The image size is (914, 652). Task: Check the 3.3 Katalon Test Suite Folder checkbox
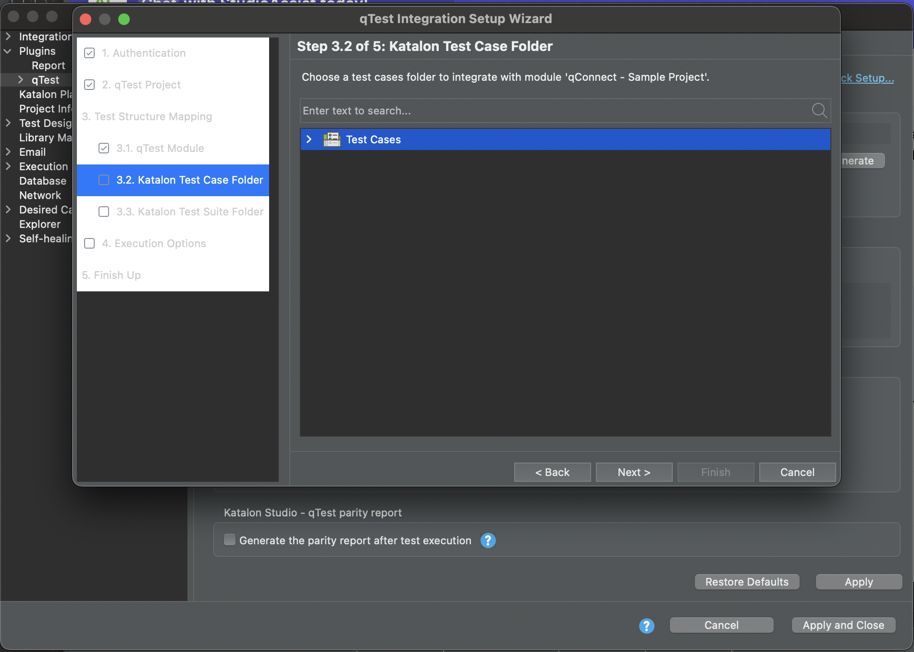point(104,212)
